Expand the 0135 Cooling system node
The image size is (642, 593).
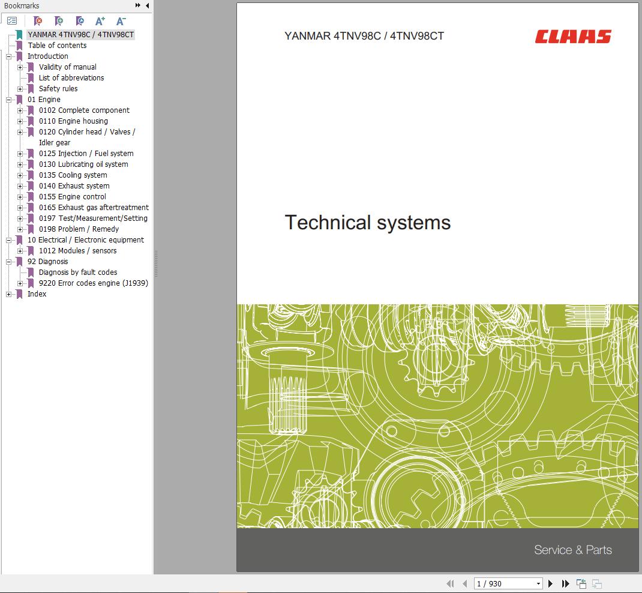[20, 175]
